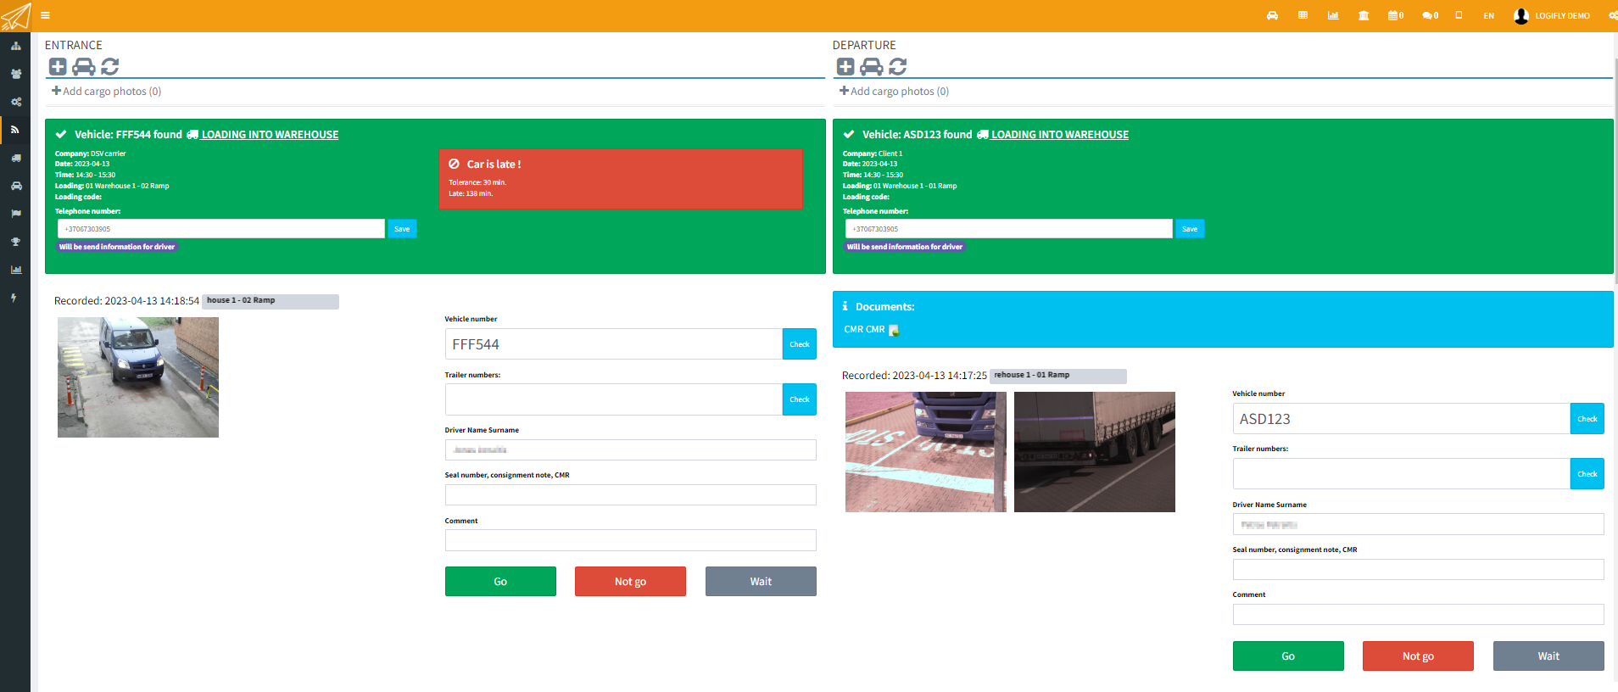Focus the departure Seal number, consignment note field
This screenshot has width=1618, height=692.
(x=1419, y=570)
